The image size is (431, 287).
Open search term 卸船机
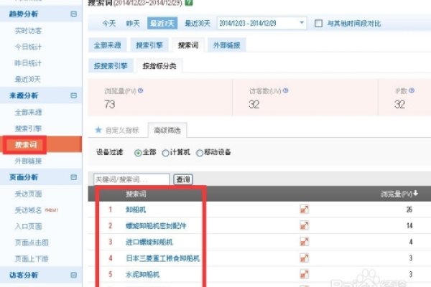pyautogui.click(x=136, y=210)
